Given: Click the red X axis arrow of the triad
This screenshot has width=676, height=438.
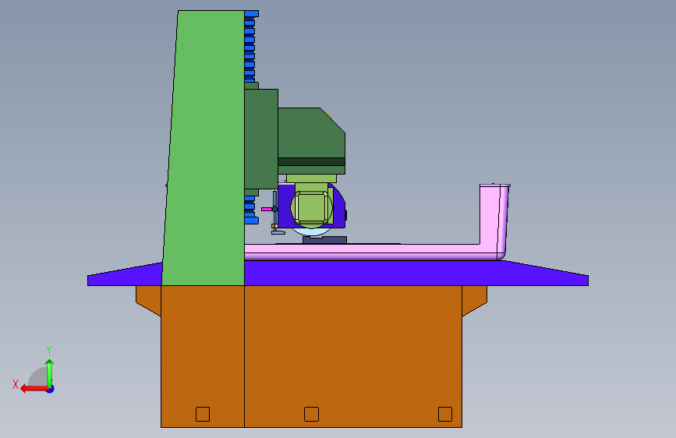Looking at the screenshot, I should click(34, 389).
